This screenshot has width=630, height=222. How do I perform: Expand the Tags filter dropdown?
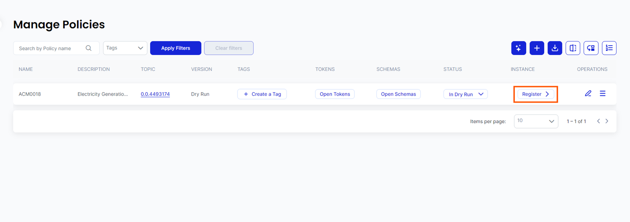click(x=125, y=48)
